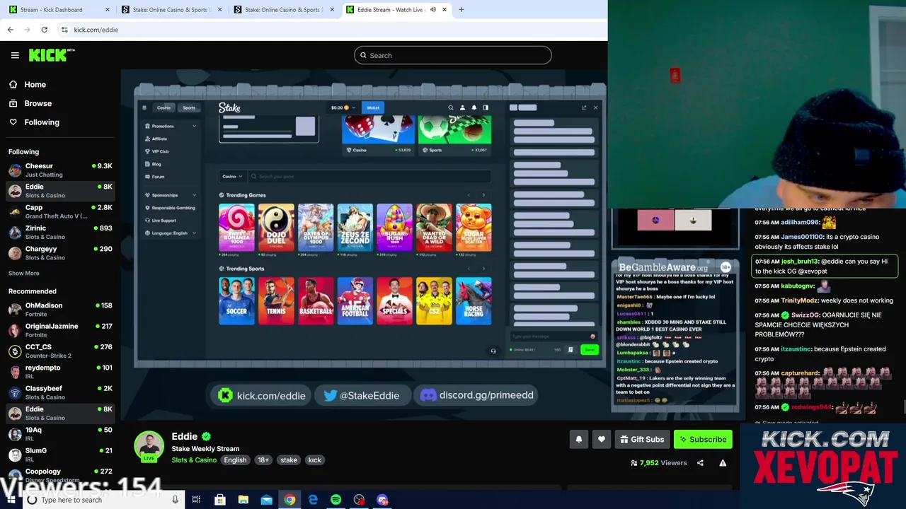The width and height of the screenshot is (906, 509).
Task: Click the Casino tab in Stake stream
Action: [164, 107]
